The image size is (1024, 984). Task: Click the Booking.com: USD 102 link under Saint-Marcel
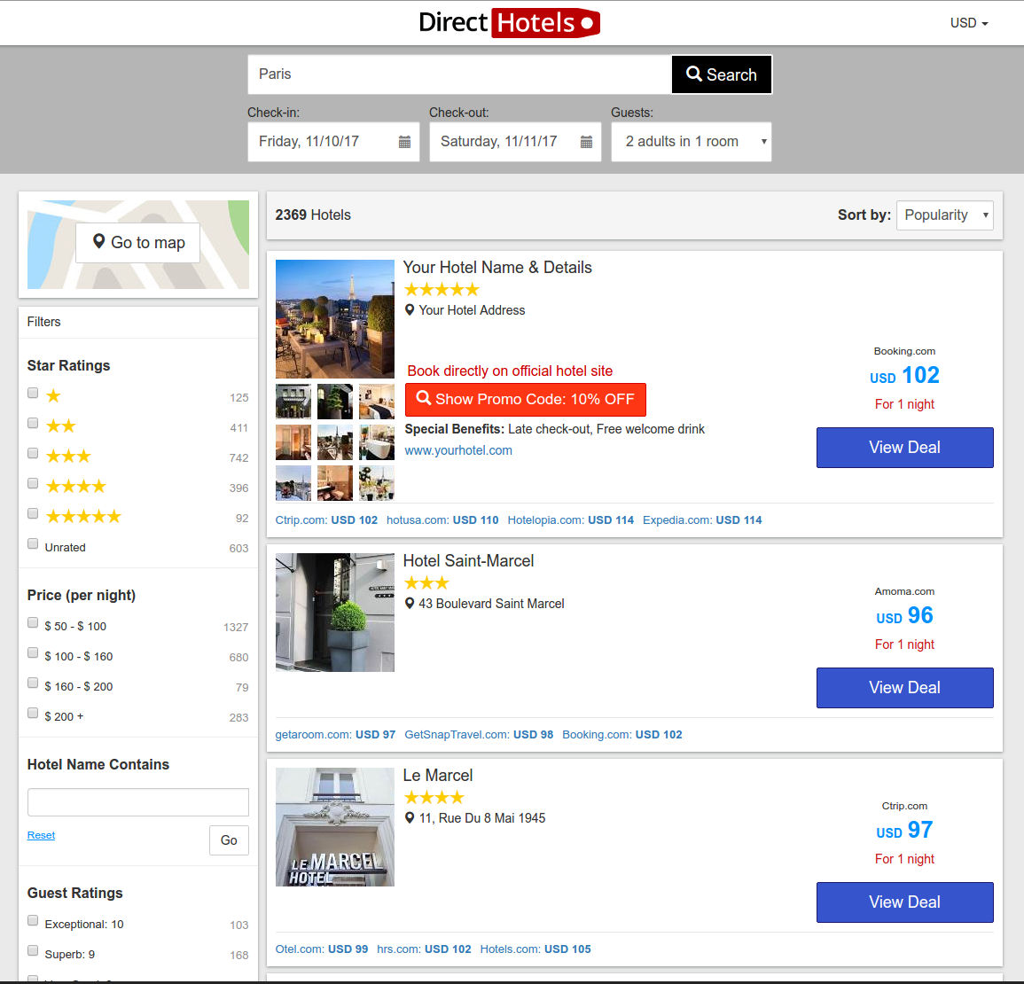click(622, 735)
